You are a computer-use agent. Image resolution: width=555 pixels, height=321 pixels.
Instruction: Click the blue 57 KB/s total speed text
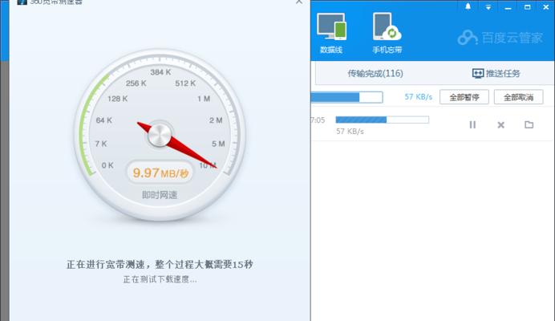[419, 97]
